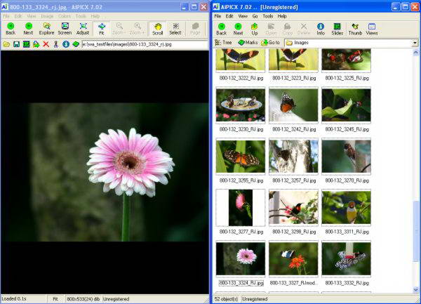Click the Zoom + button
The image size is (421, 304).
(138, 29)
